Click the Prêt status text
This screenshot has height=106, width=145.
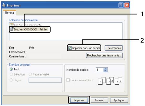click(x=31, y=48)
